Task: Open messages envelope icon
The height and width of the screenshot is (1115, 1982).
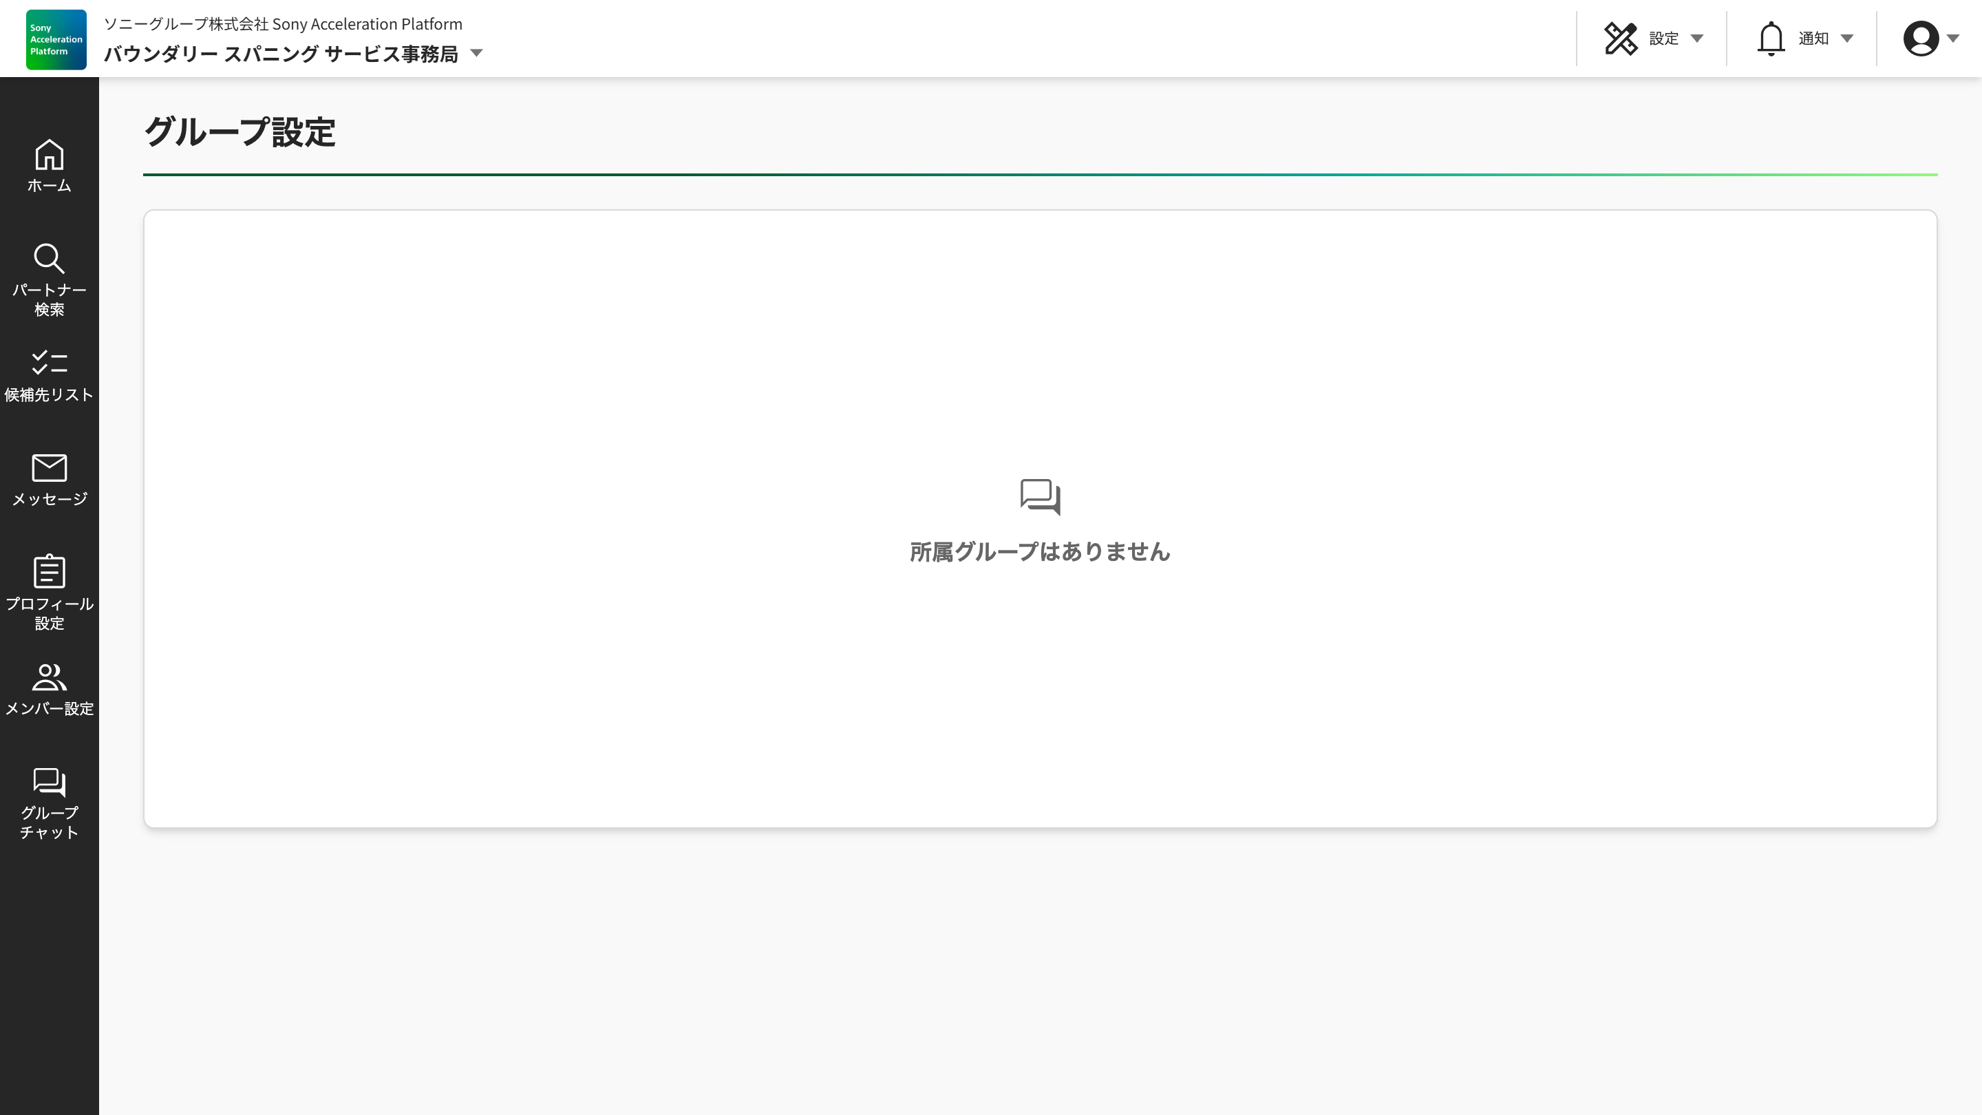Action: [x=50, y=468]
